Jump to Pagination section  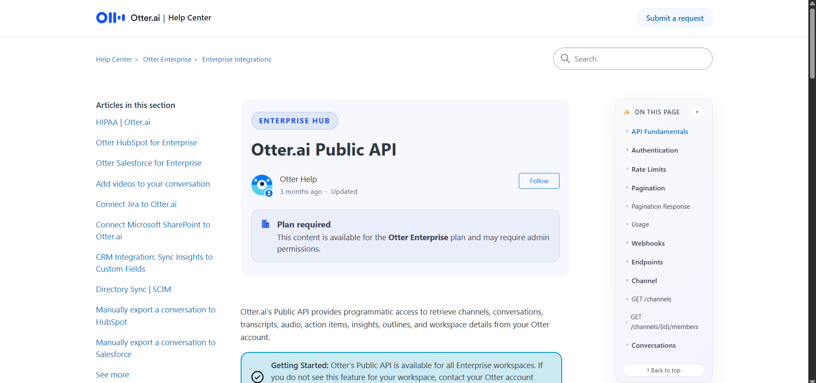(648, 188)
